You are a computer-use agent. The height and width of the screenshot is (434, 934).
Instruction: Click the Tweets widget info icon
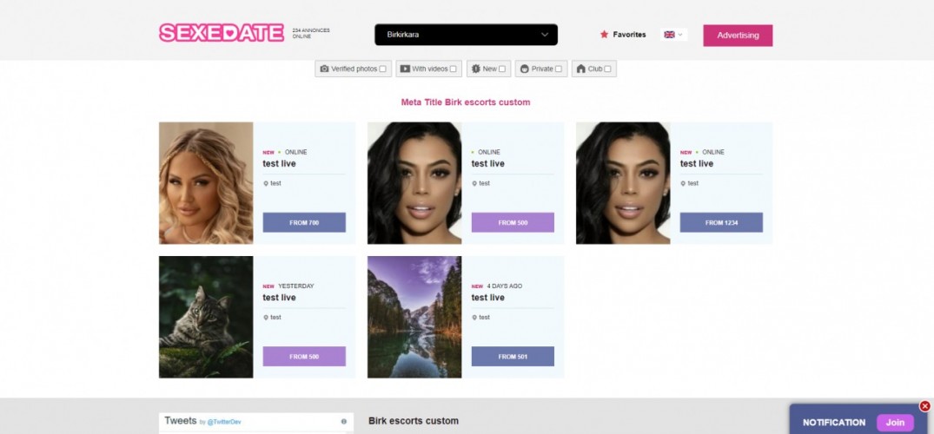344,422
